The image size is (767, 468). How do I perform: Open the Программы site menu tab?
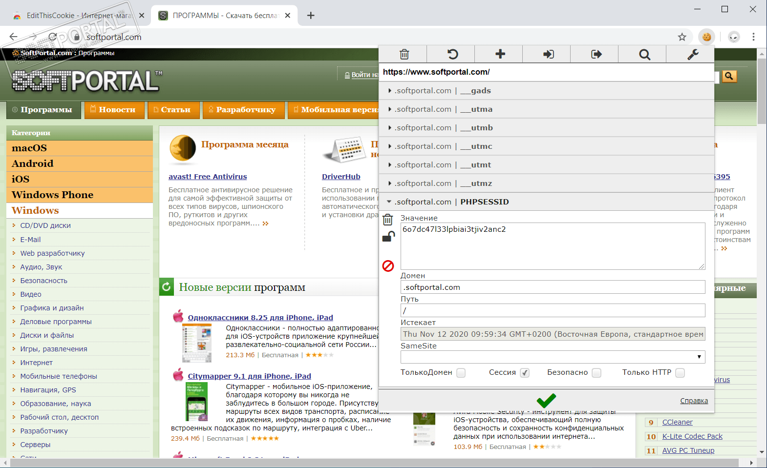click(x=43, y=110)
